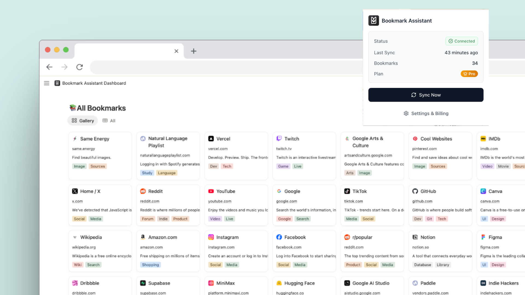The width and height of the screenshot is (525, 295).
Task: Click the settings gear beside Settings & Billing
Action: tap(406, 113)
